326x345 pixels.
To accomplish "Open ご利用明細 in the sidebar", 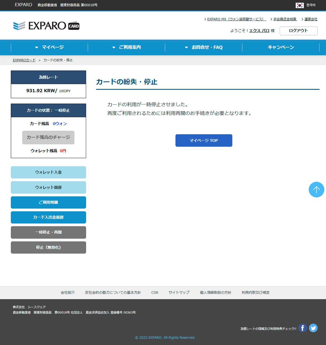I will pos(48,202).
